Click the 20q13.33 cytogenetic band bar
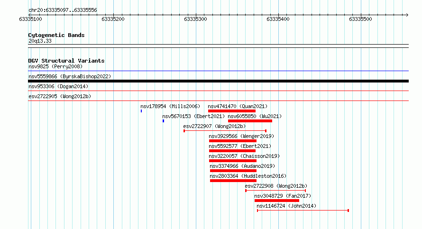Screen dimensions: 422x229 (x=218, y=46)
